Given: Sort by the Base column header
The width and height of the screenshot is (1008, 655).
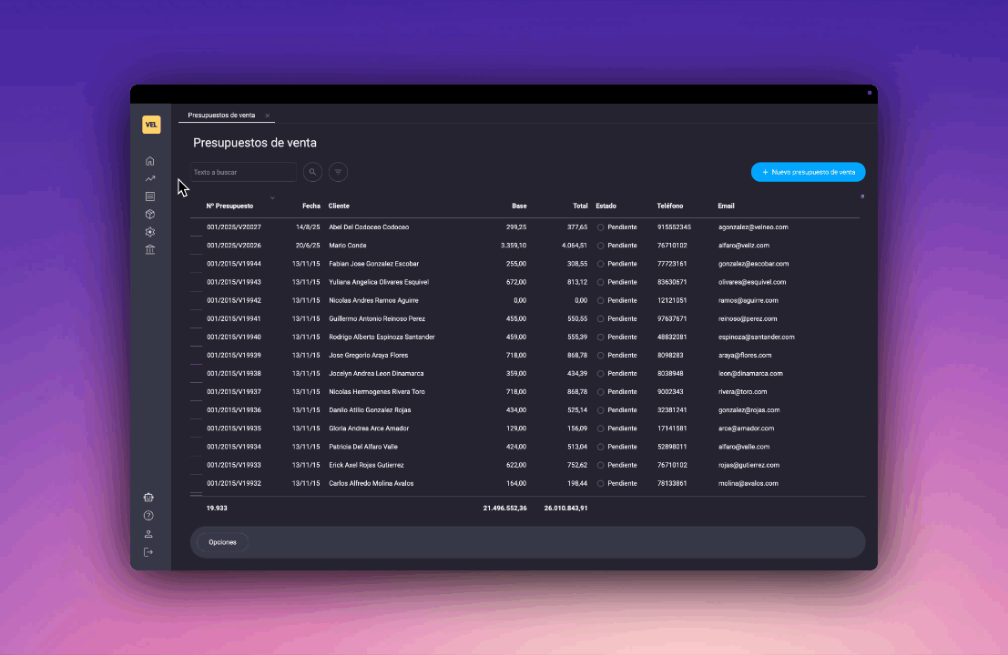Looking at the screenshot, I should (x=519, y=207).
